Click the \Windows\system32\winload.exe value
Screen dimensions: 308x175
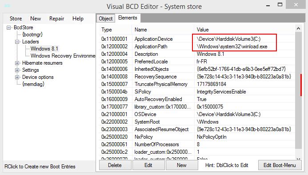click(x=232, y=47)
